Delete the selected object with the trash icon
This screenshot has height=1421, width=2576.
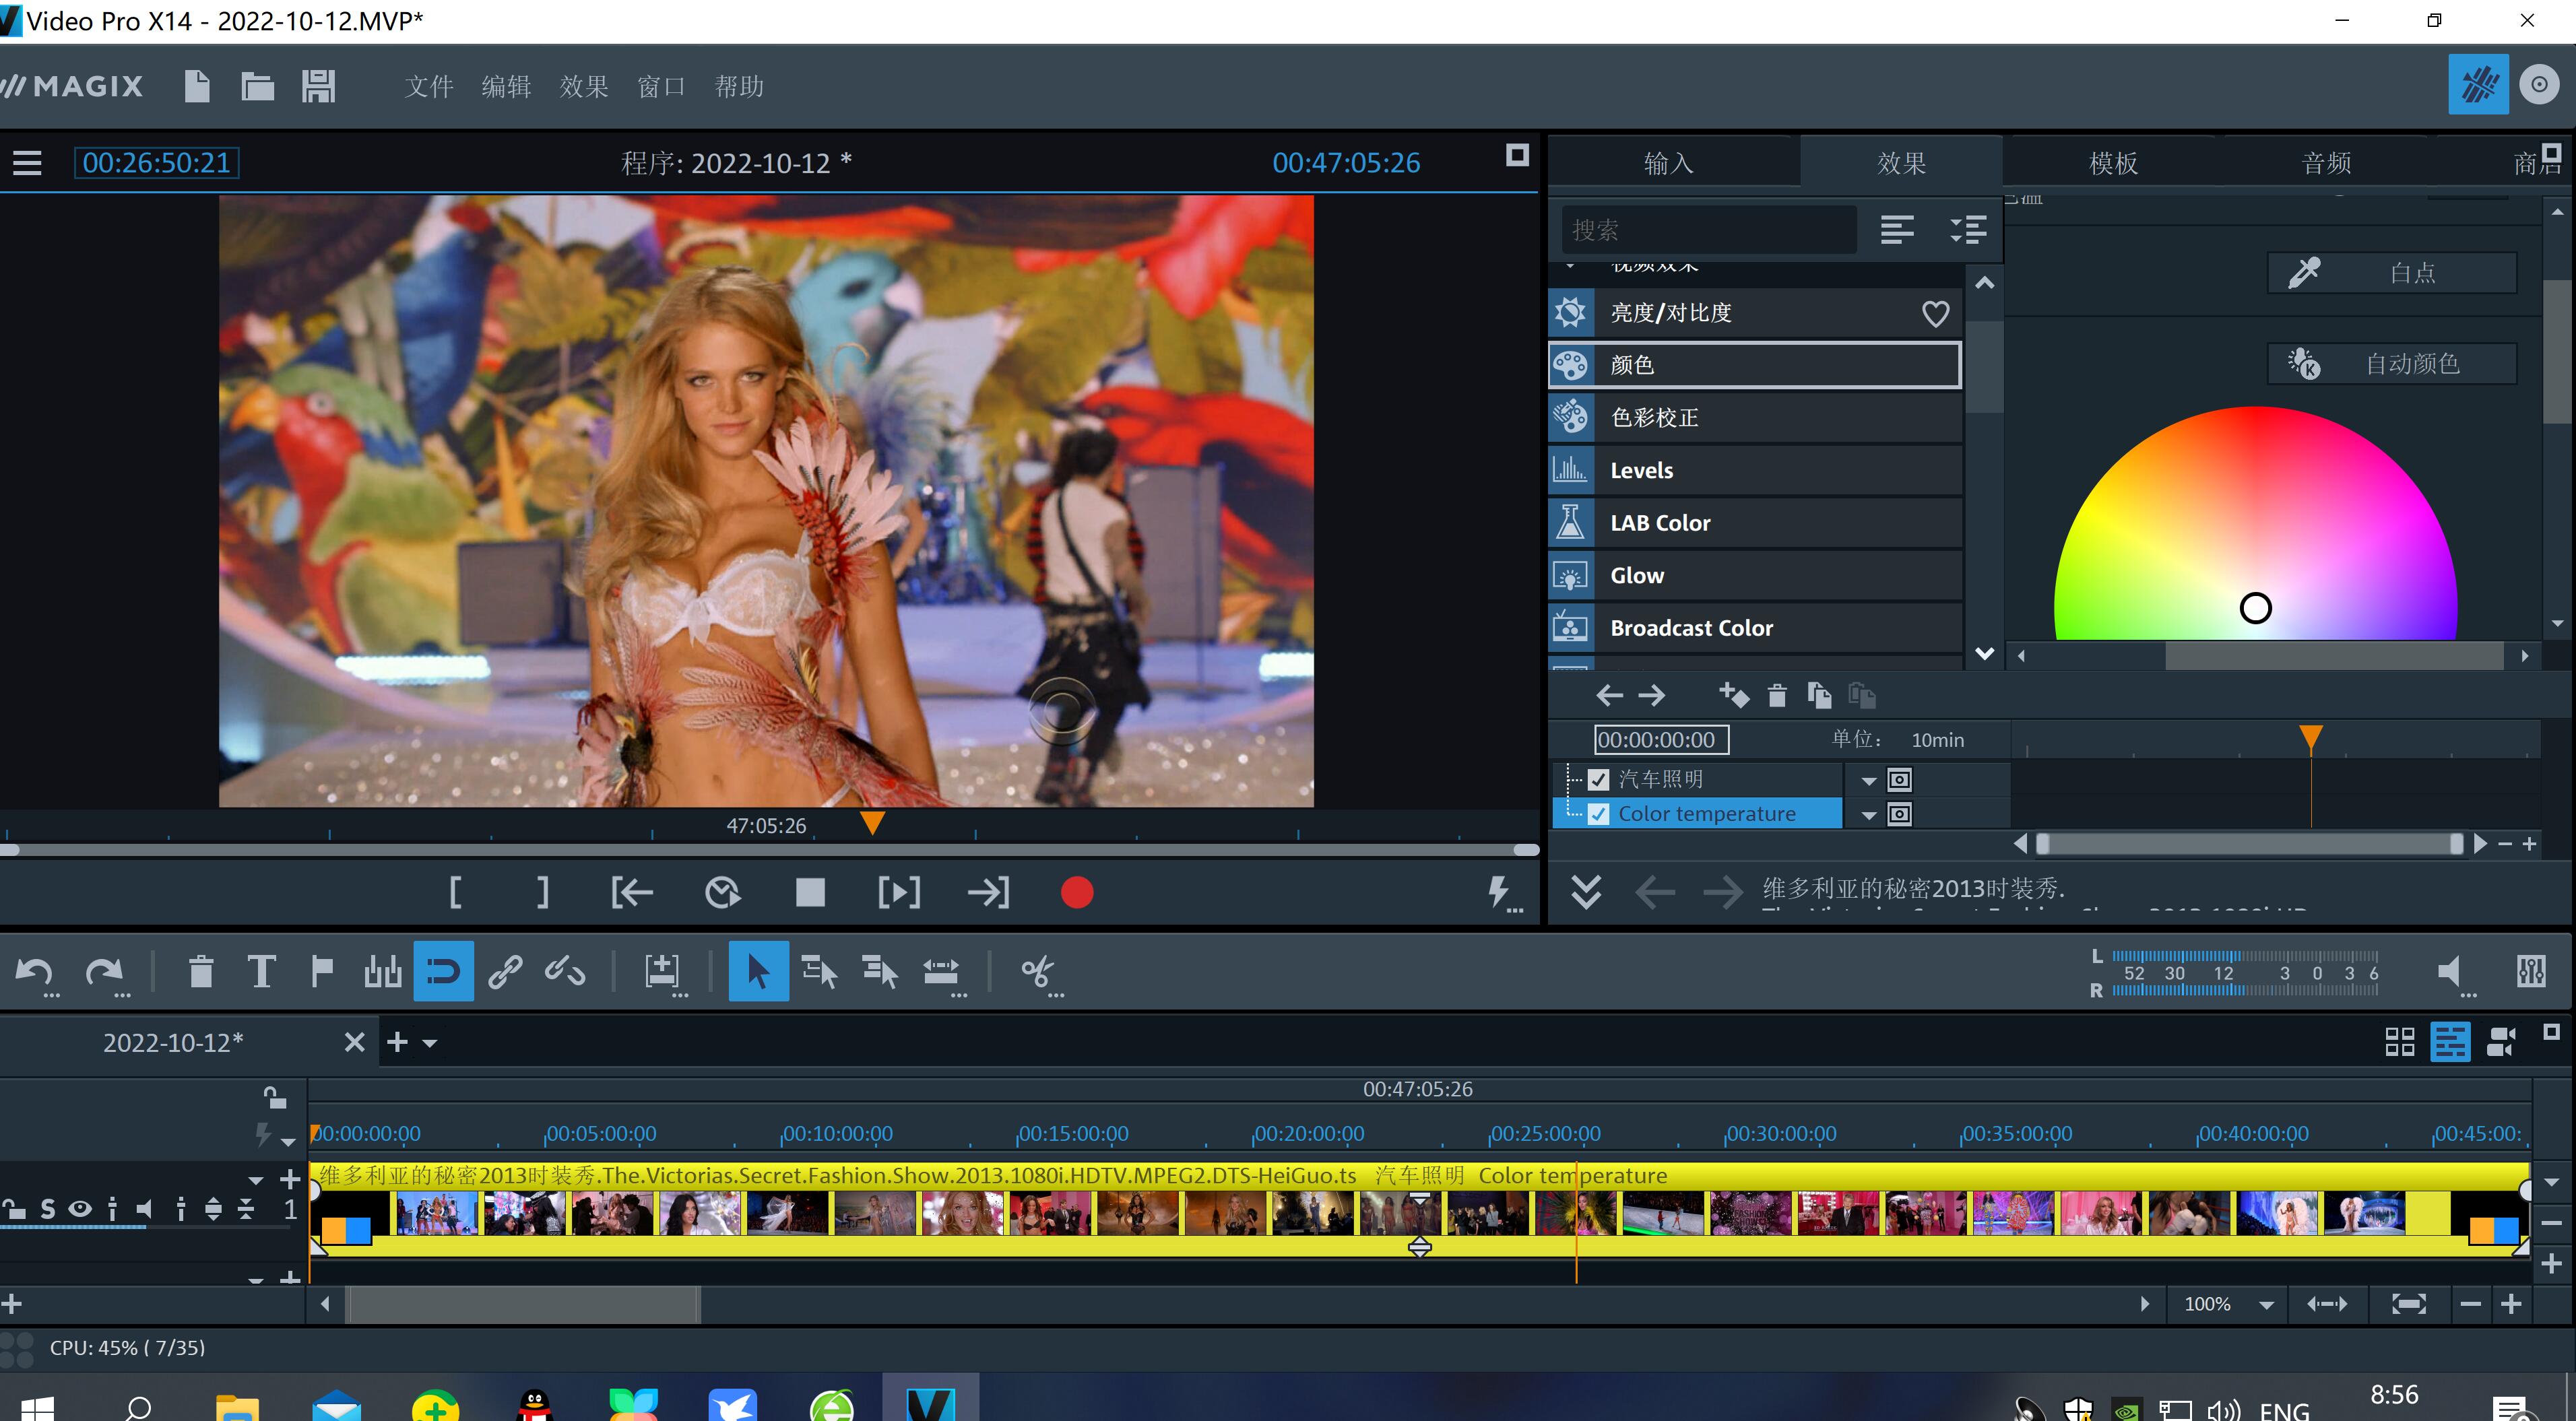201,971
